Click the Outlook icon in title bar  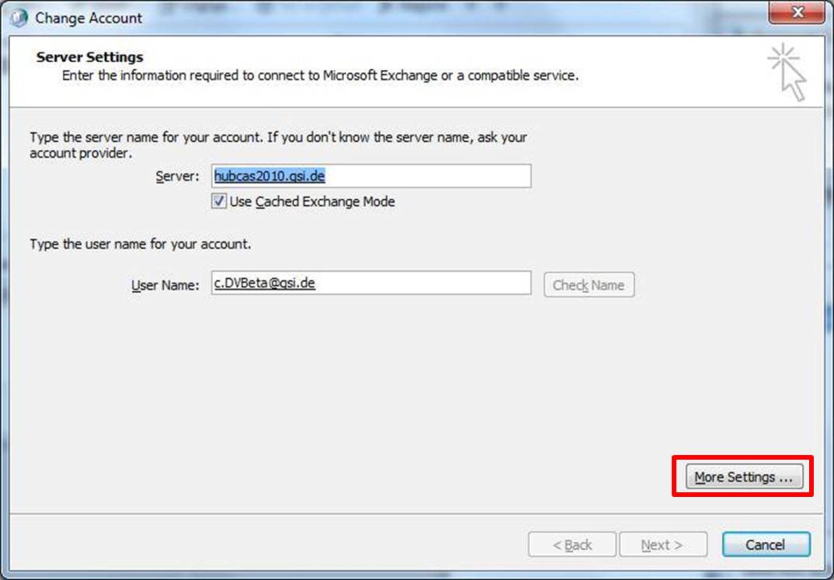[x=19, y=18]
